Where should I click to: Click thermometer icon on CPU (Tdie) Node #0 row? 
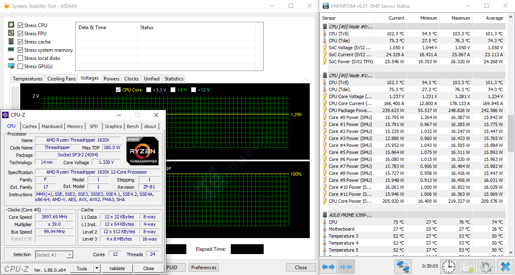coord(325,41)
